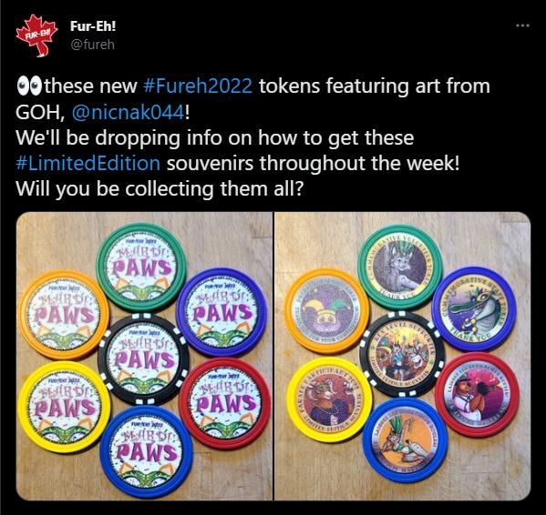Click the orange token with jester pig
Viewport: 546px width, 515px height.
(x=327, y=311)
